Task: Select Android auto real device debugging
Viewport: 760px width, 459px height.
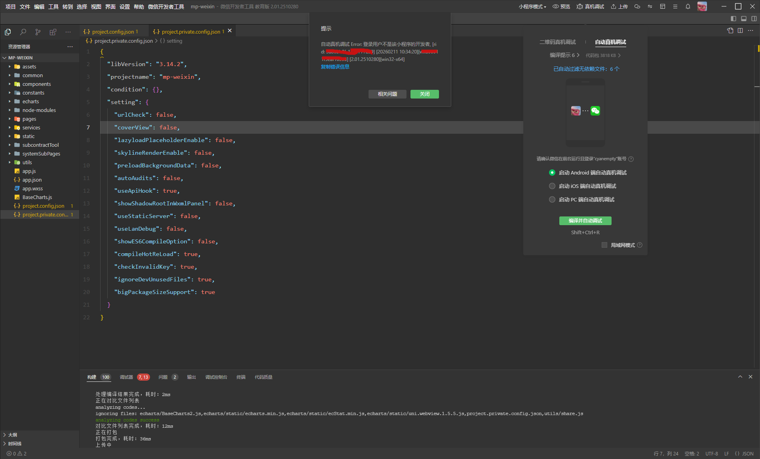Action: pyautogui.click(x=552, y=173)
